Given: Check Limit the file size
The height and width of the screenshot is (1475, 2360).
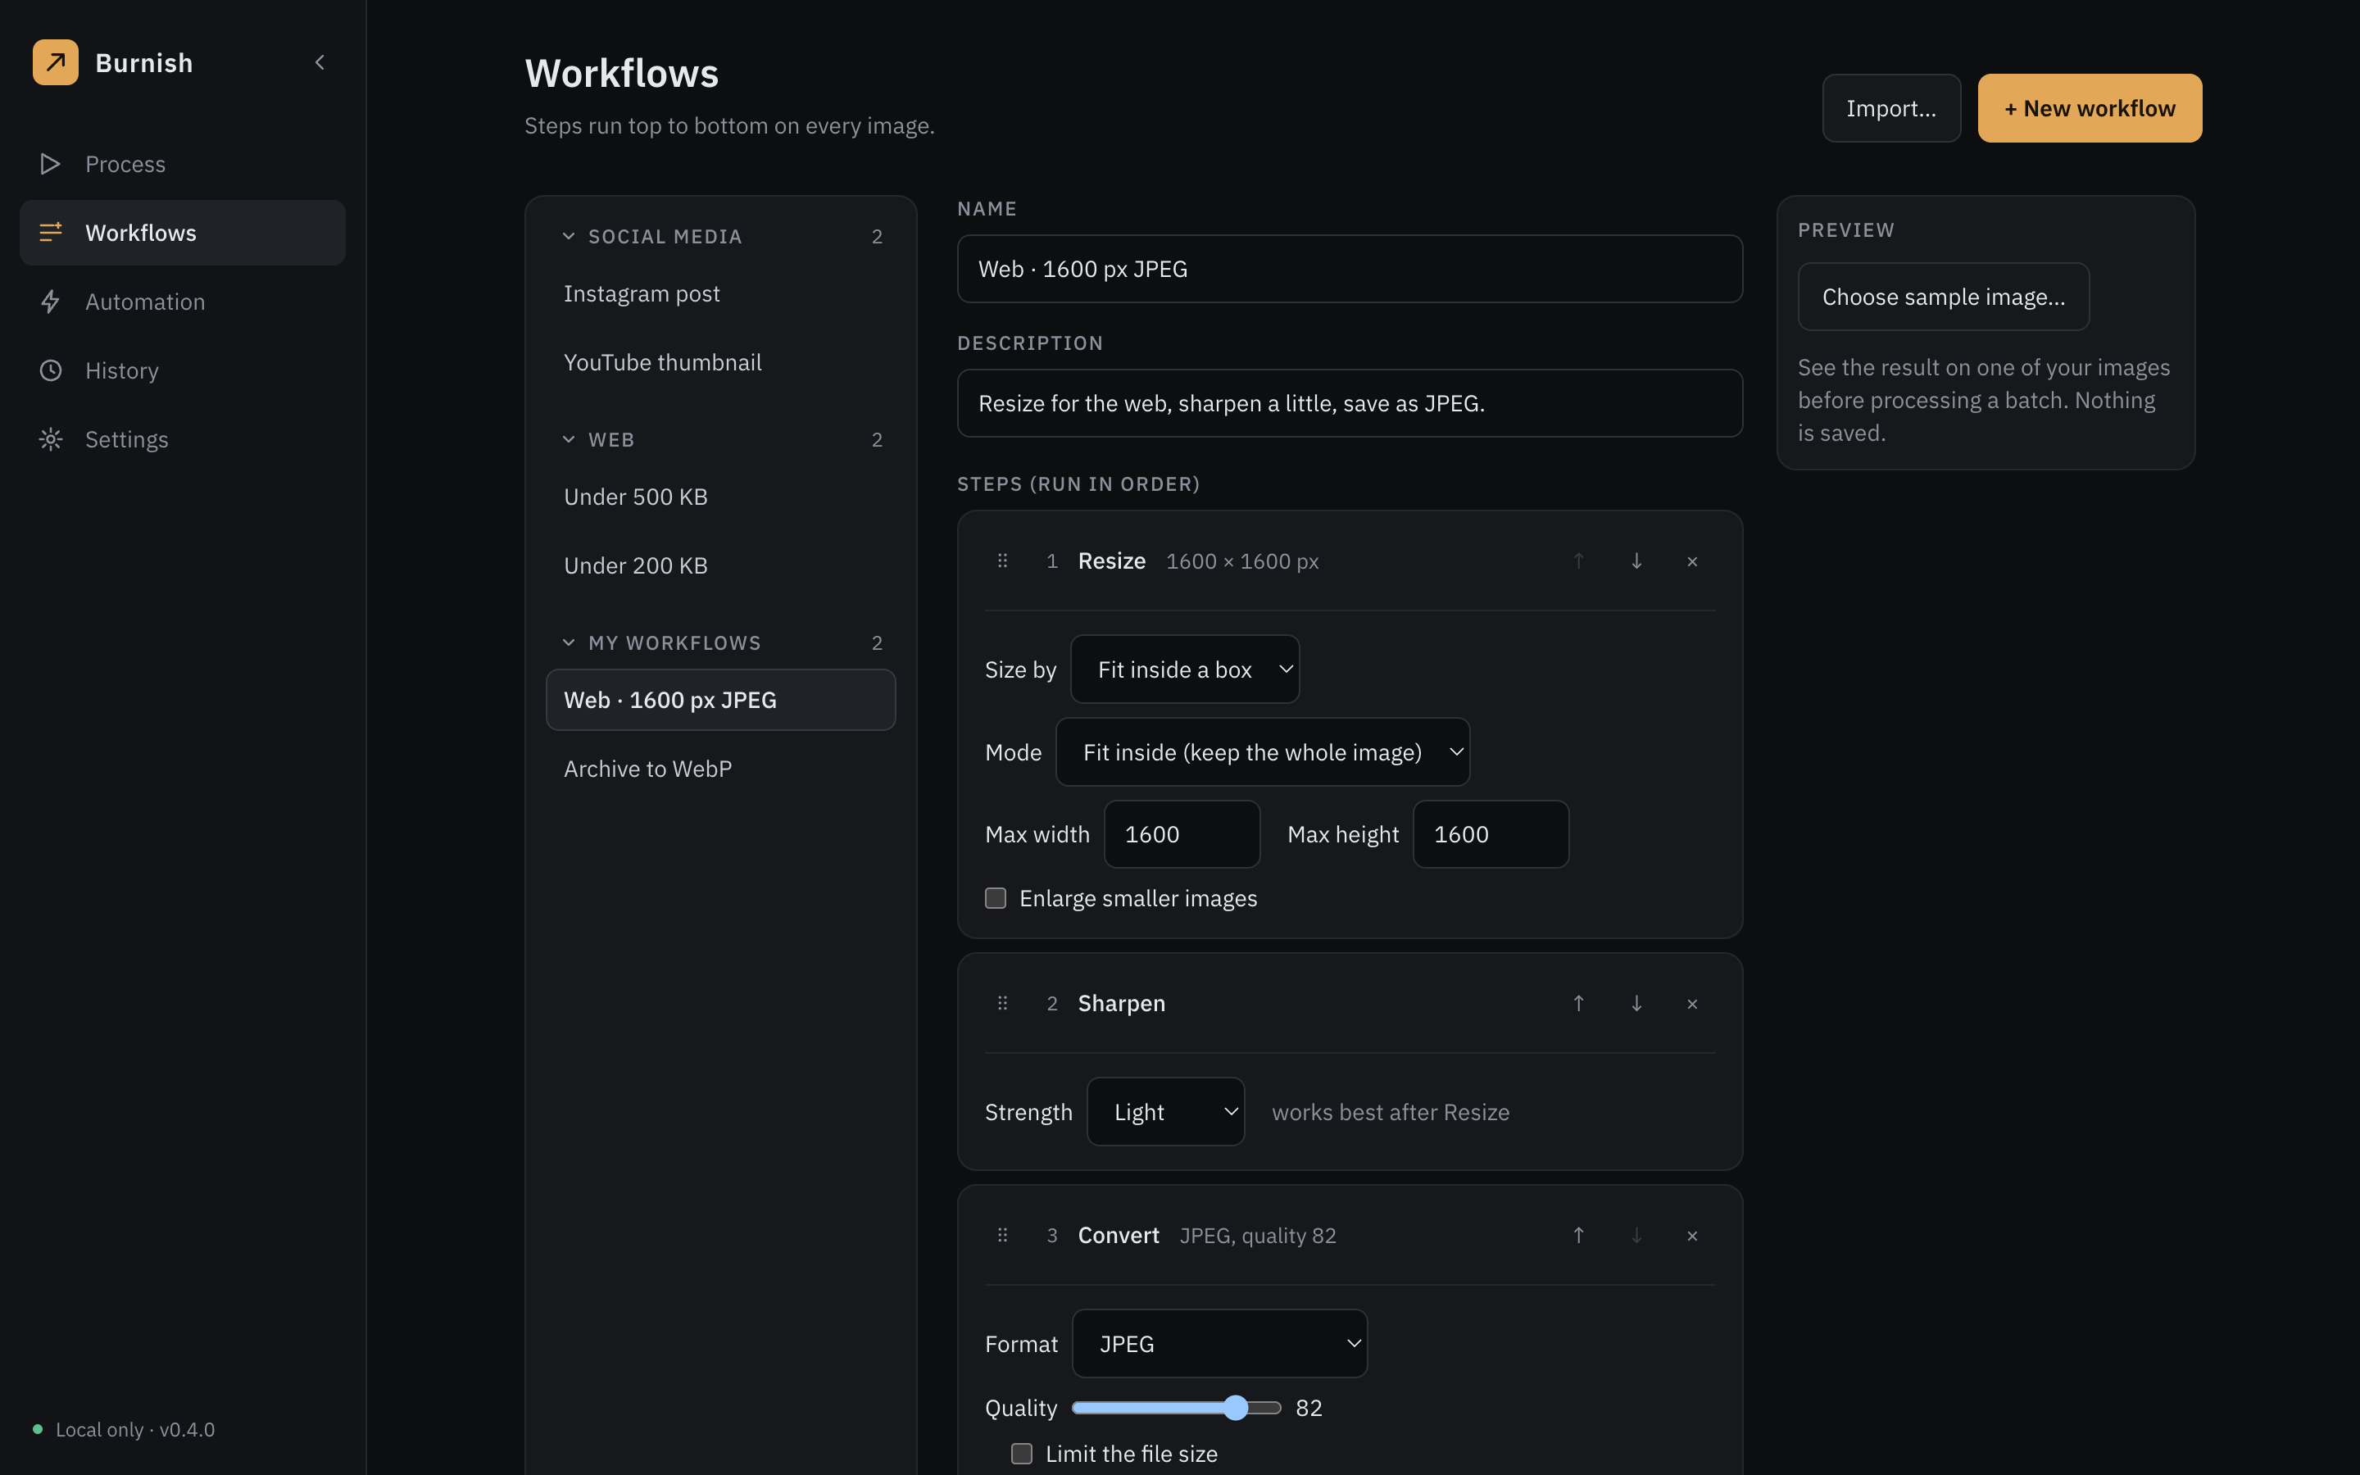Looking at the screenshot, I should (1022, 1454).
